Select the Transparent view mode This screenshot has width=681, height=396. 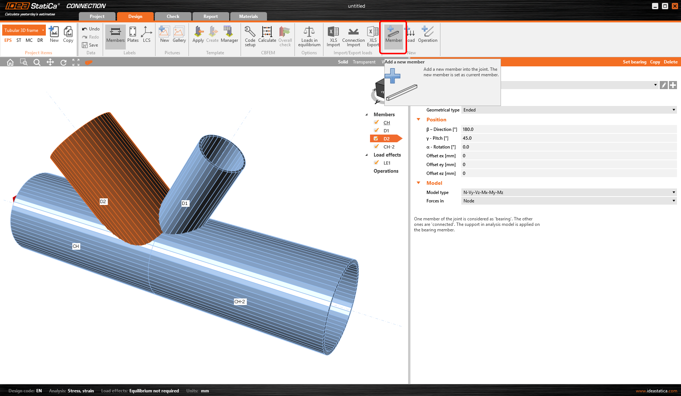364,62
